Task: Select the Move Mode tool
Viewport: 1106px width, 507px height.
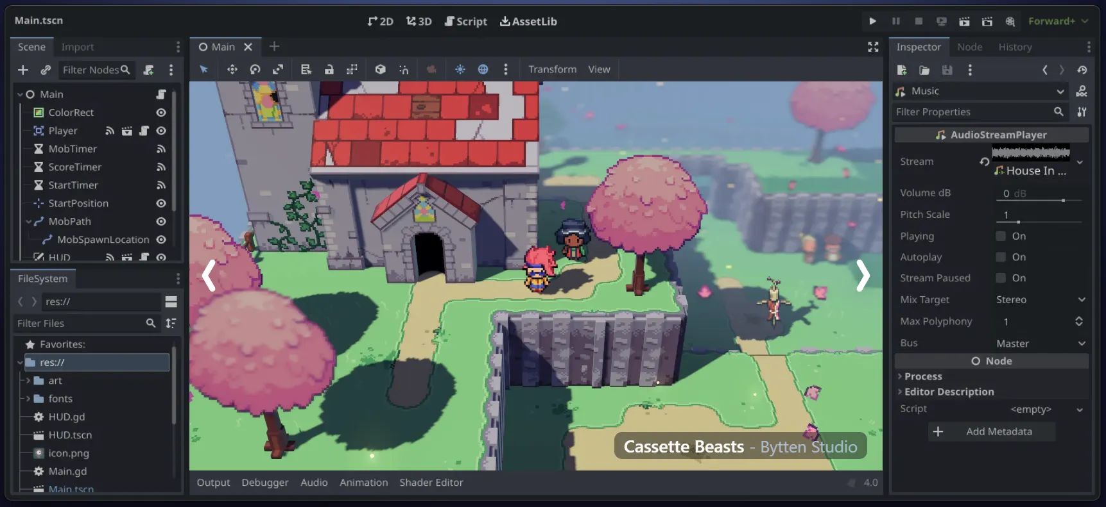Action: pyautogui.click(x=232, y=69)
